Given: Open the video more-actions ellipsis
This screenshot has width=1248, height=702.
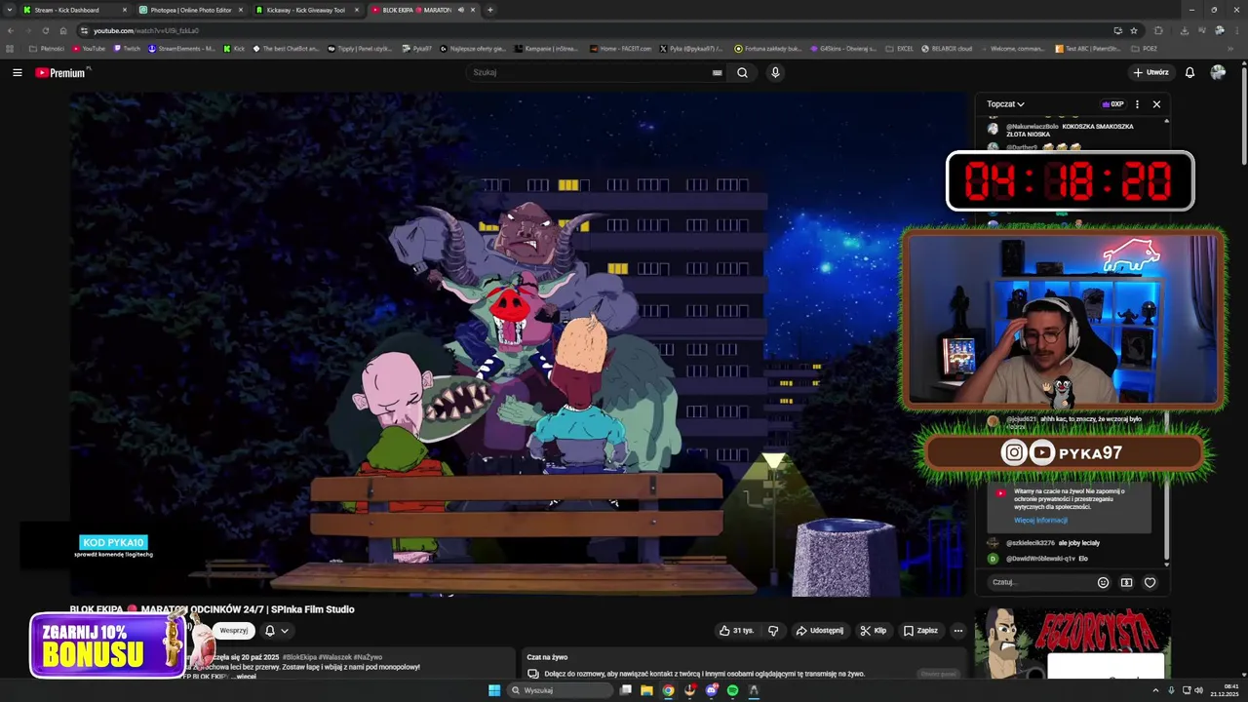Looking at the screenshot, I should click(957, 631).
